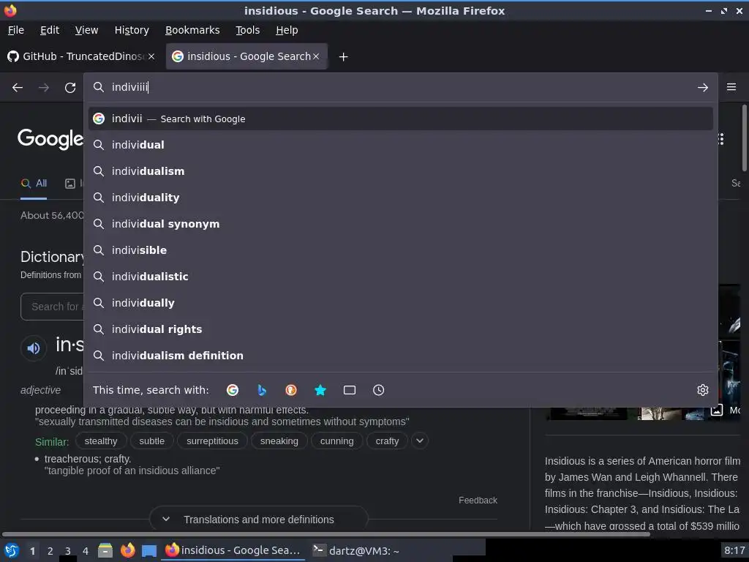Open the Bookmarks menu

192,30
